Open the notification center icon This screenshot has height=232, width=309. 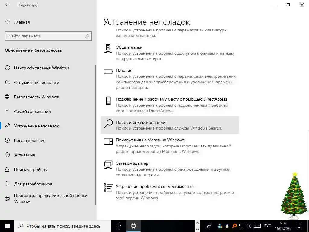[299, 226]
